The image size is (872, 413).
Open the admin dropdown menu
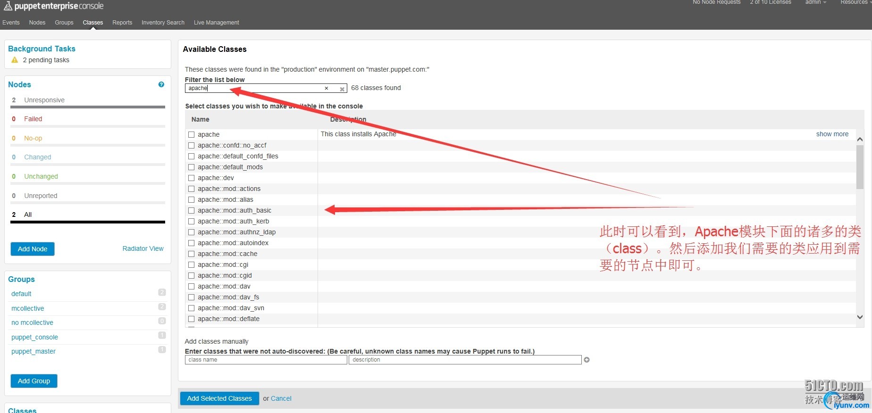[x=815, y=2]
